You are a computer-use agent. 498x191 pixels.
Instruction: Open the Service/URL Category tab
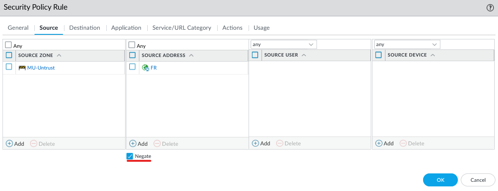point(182,28)
